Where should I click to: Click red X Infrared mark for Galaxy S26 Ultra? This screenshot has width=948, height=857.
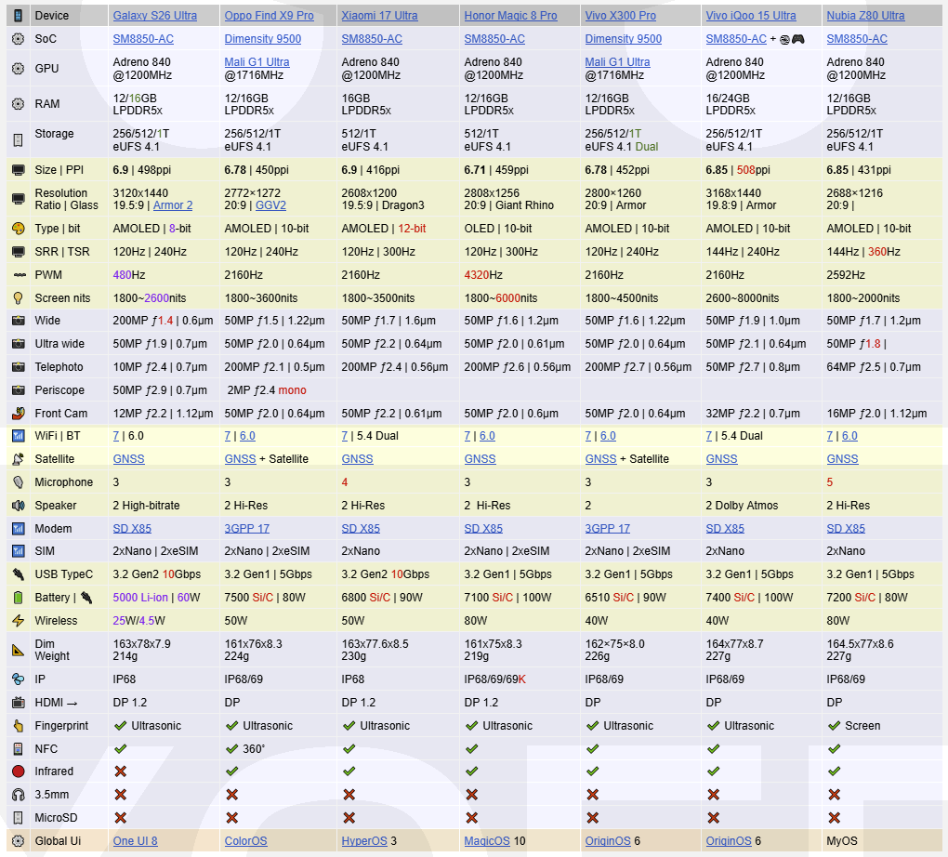120,771
